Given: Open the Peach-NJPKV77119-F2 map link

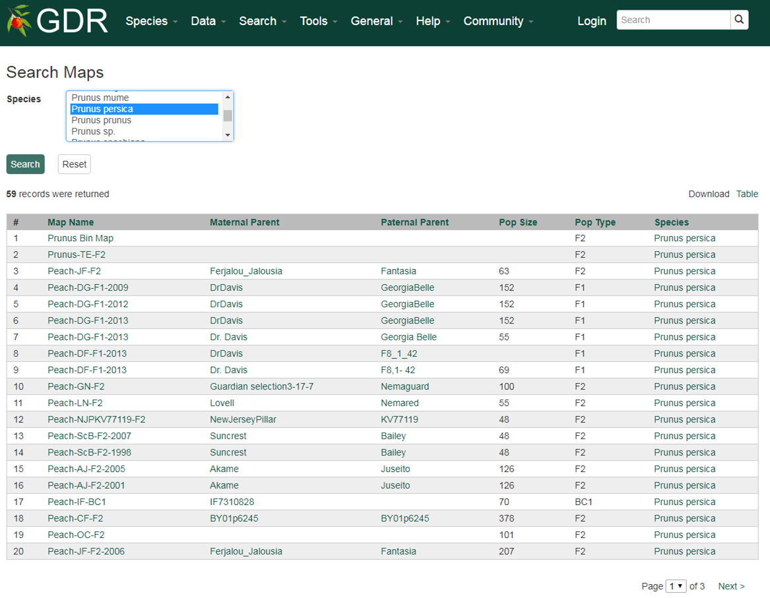Looking at the screenshot, I should pos(96,419).
